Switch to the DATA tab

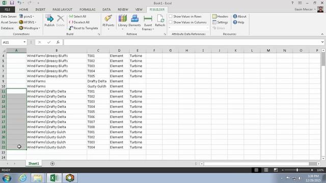coord(106,10)
